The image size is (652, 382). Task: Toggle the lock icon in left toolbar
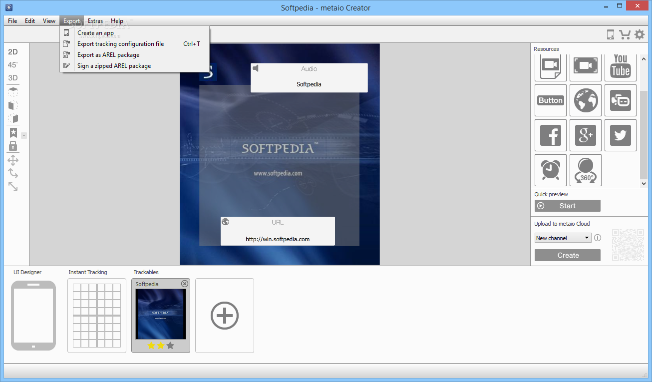click(13, 146)
